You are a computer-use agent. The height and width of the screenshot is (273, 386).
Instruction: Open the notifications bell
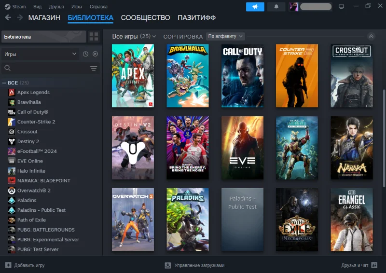[276, 7]
